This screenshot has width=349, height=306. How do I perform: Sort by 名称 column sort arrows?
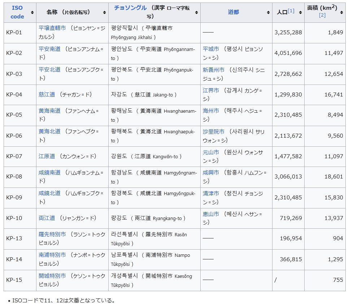[104, 13]
